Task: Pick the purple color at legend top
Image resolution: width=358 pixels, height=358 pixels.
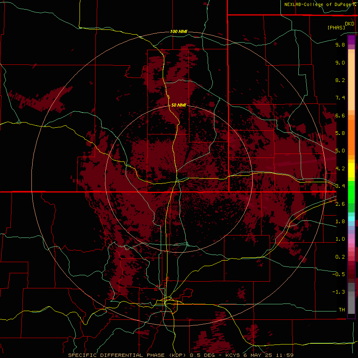Action: [x=351, y=40]
